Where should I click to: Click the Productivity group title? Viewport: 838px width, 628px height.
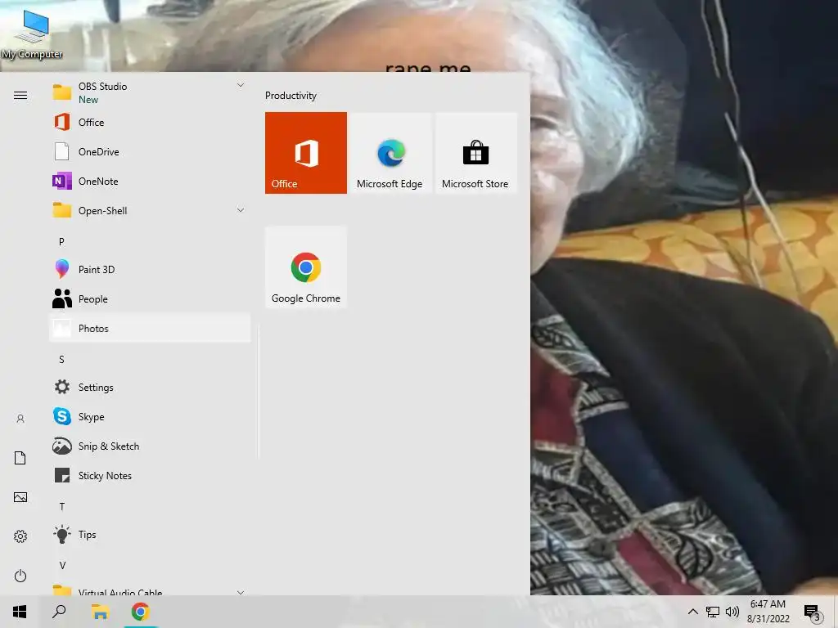click(291, 96)
